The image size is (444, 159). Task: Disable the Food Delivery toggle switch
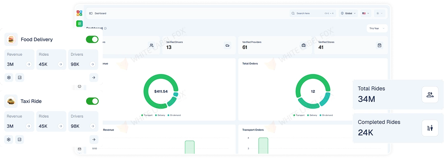pyautogui.click(x=92, y=39)
